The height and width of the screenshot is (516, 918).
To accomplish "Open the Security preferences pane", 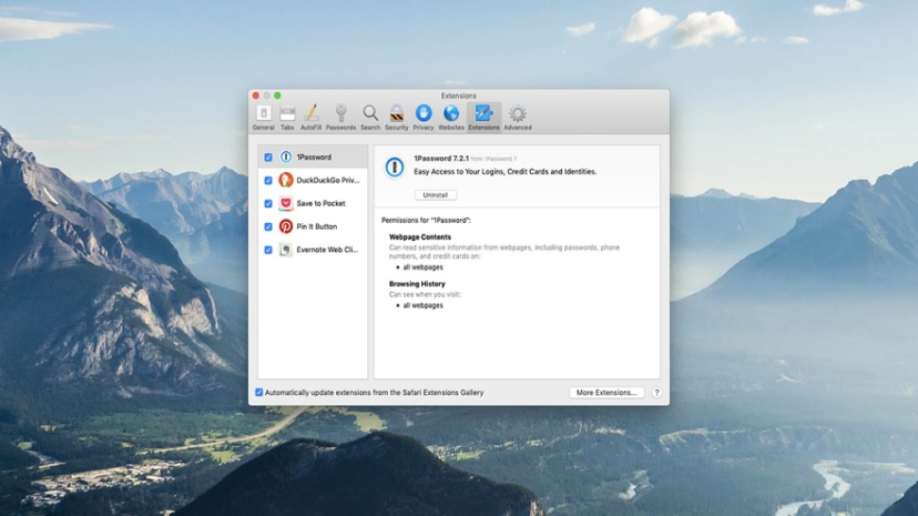I will click(x=397, y=117).
